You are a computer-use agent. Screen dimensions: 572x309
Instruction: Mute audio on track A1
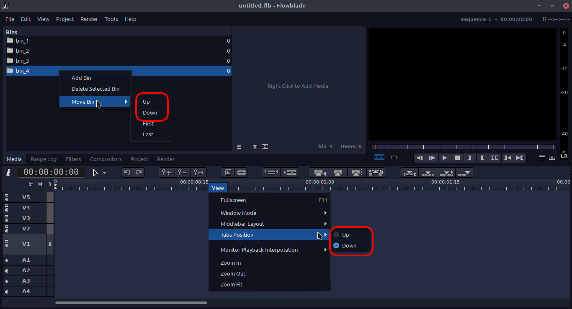[6, 260]
